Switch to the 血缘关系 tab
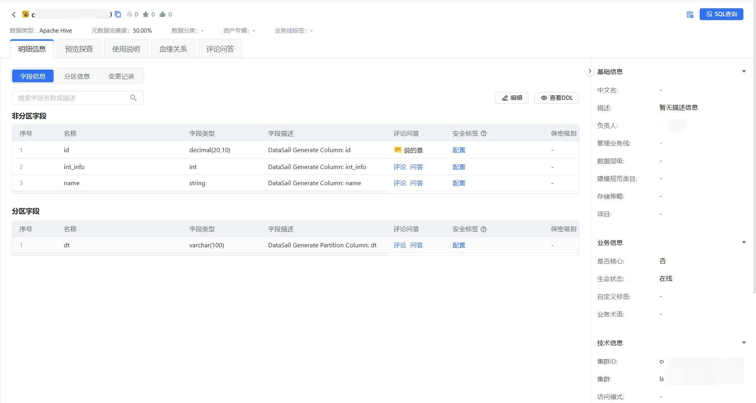The height and width of the screenshot is (403, 756). (x=173, y=49)
